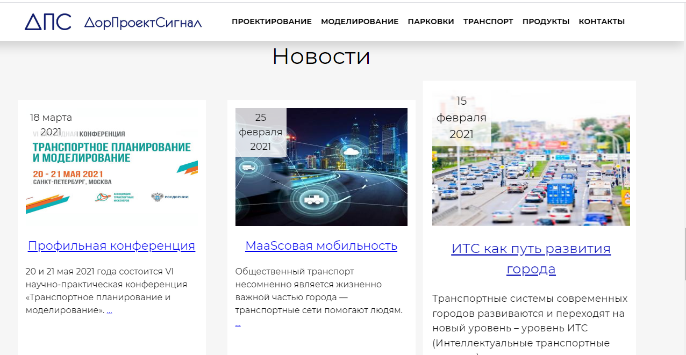Open the Профильная конференция article link
686x355 pixels.
click(x=111, y=246)
